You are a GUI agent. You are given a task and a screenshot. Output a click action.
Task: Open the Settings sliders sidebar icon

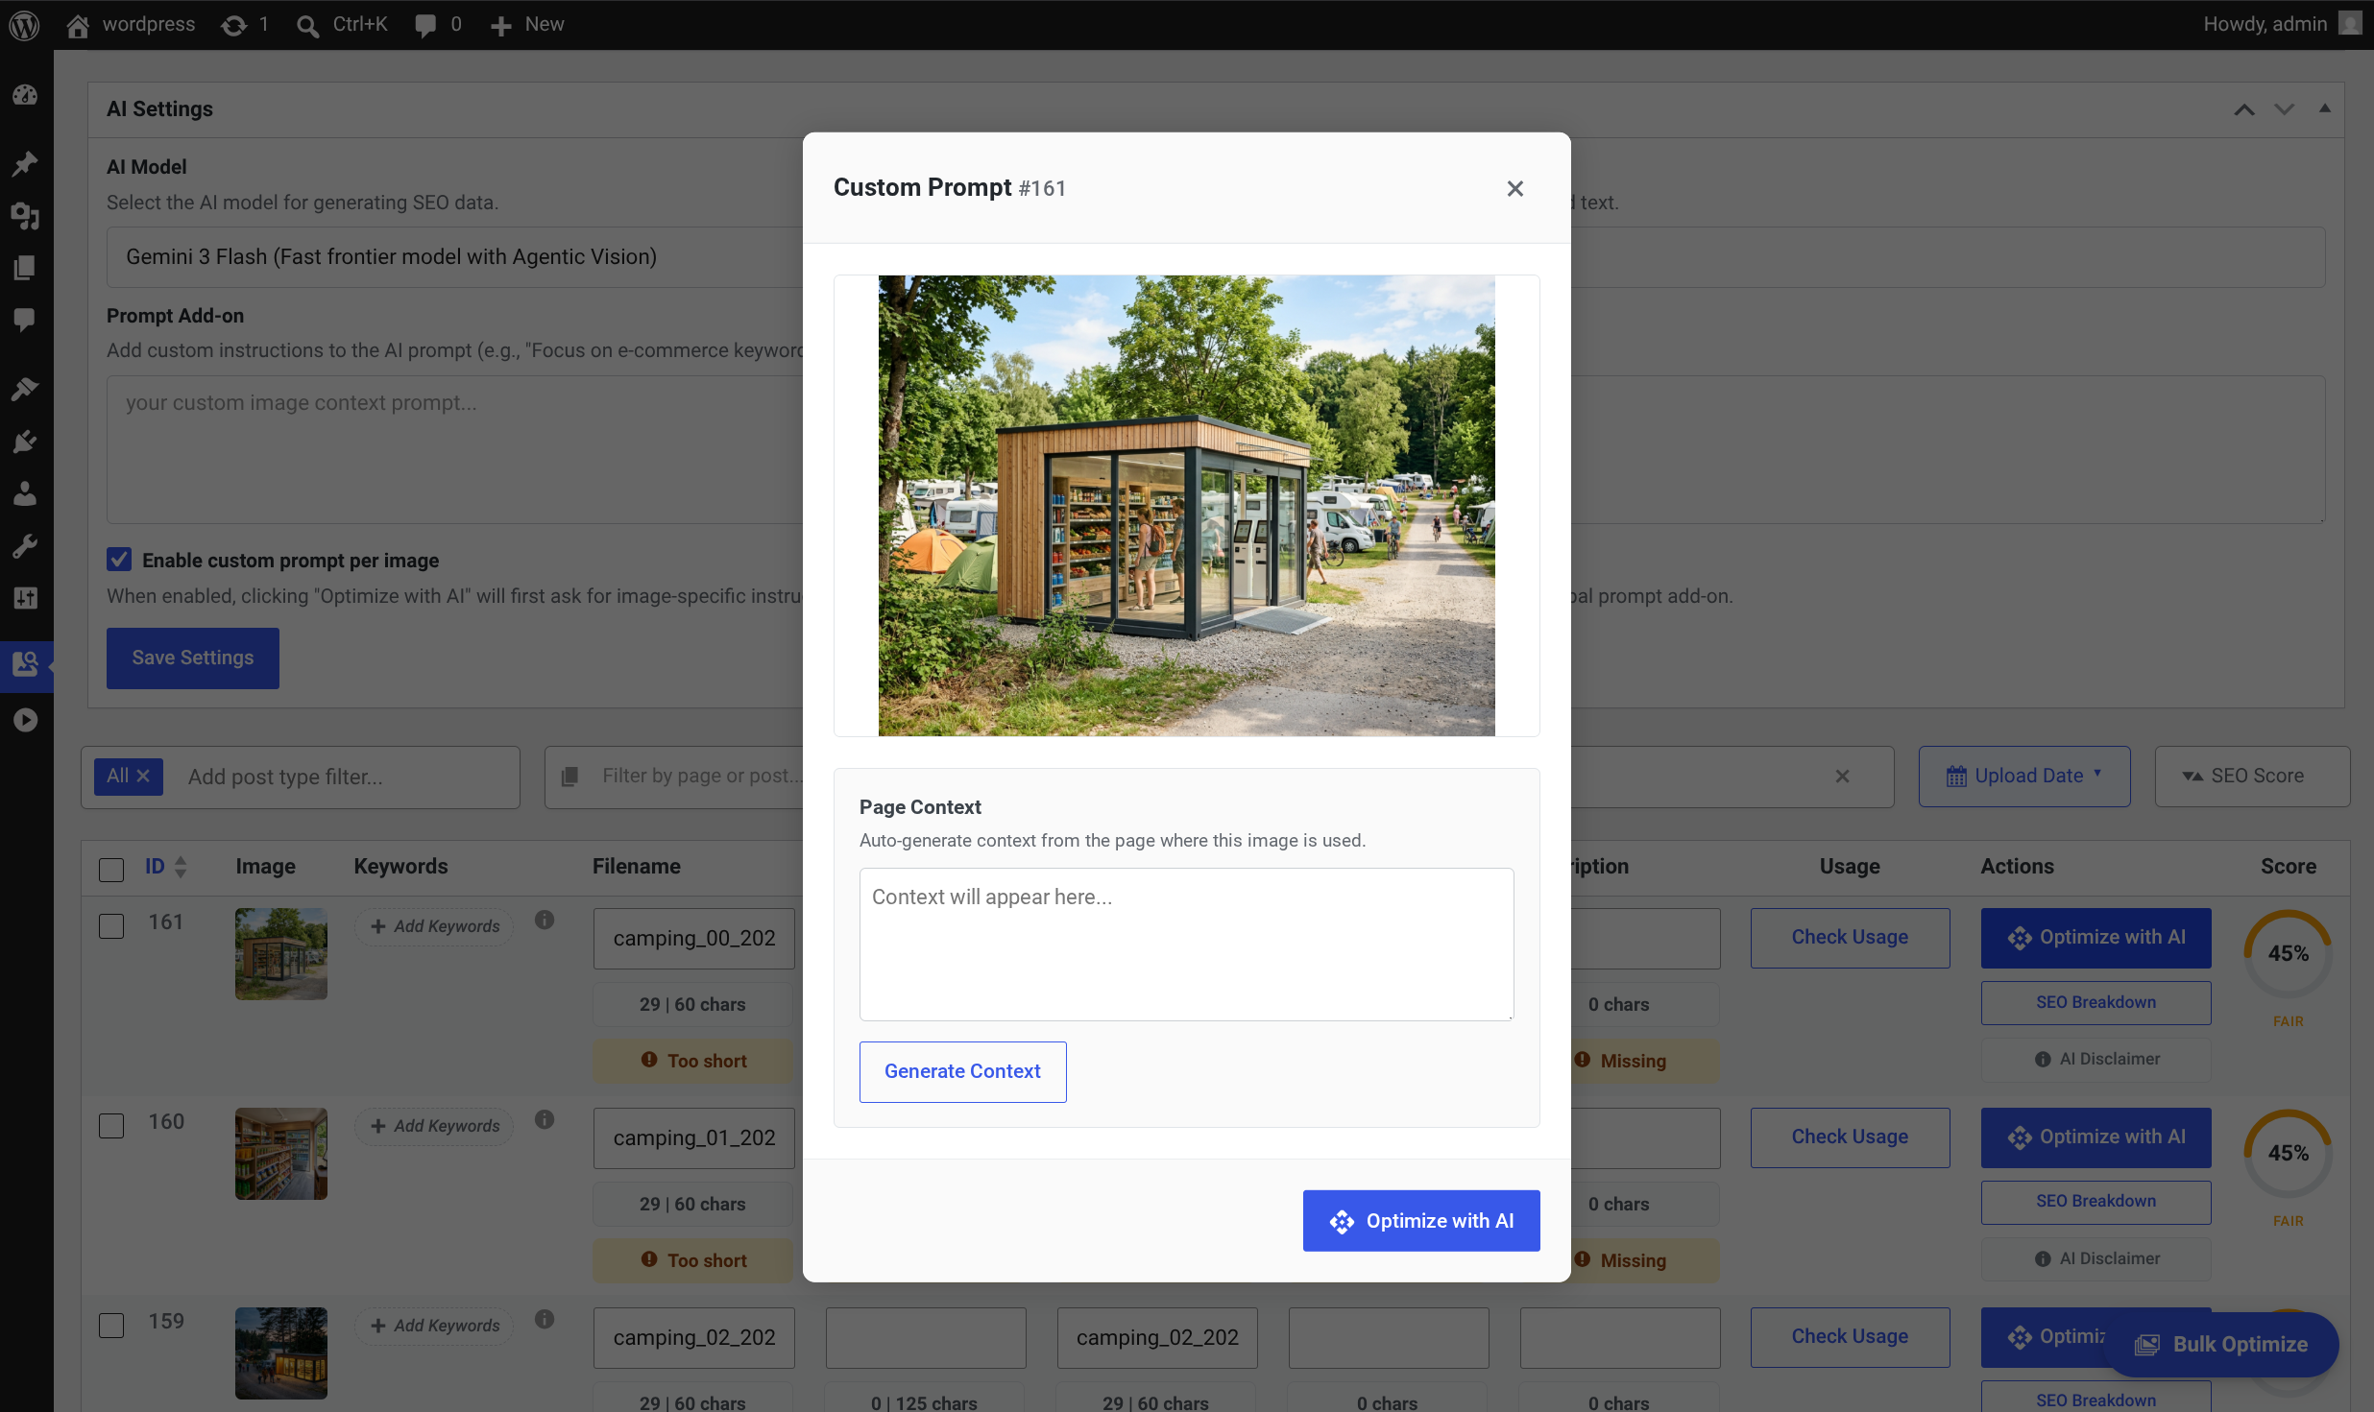click(x=26, y=598)
